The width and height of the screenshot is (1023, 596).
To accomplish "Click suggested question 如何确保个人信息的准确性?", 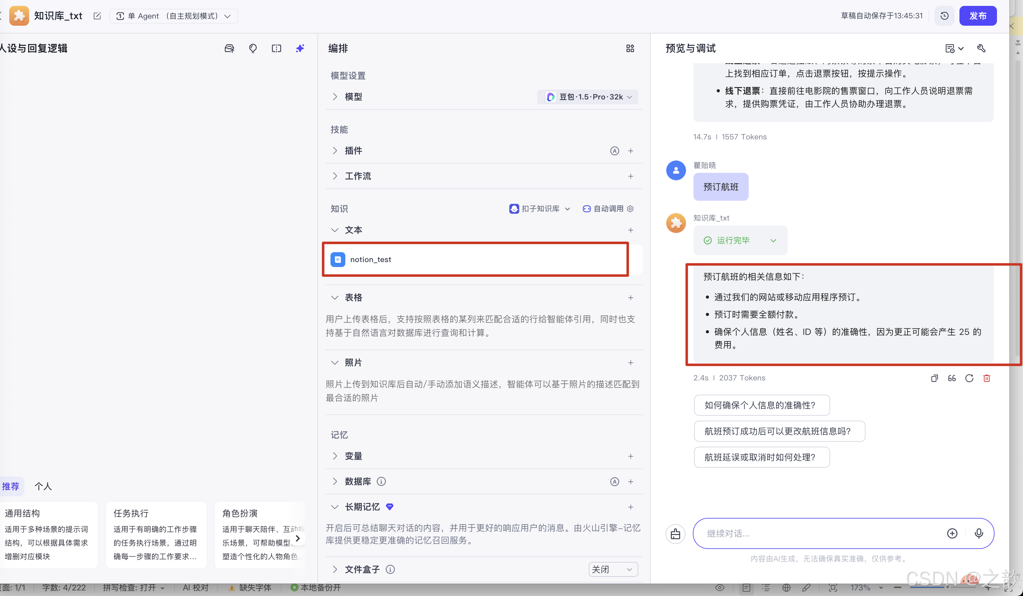I will click(x=762, y=405).
